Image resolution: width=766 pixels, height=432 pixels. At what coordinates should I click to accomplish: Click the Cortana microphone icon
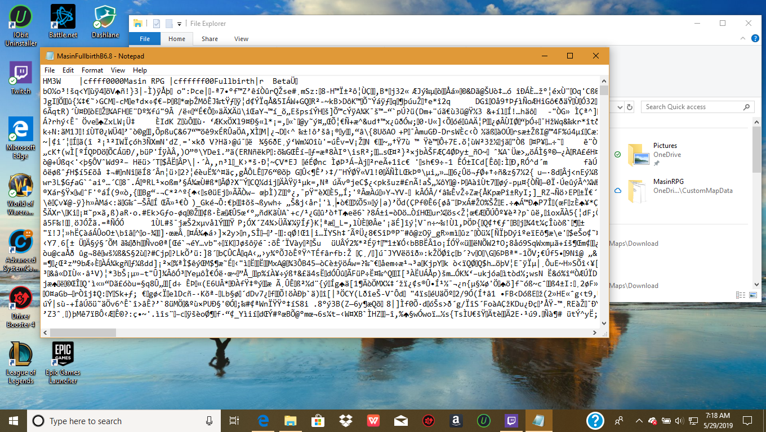pos(210,421)
